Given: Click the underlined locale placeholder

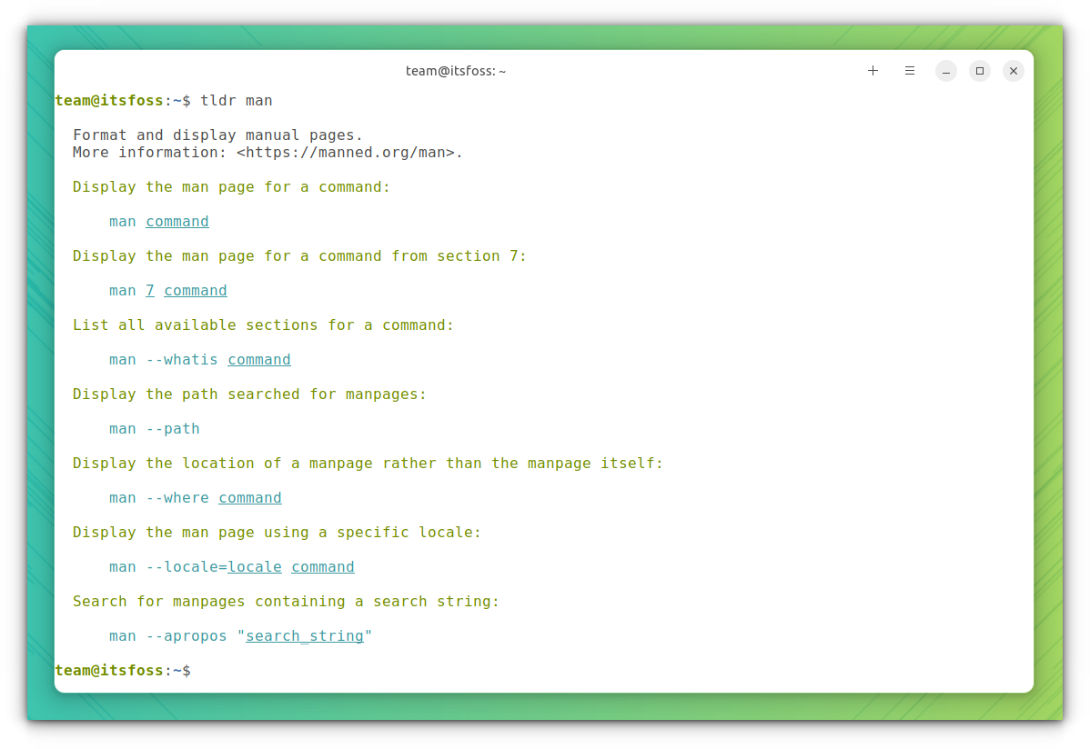Looking at the screenshot, I should pos(254,566).
